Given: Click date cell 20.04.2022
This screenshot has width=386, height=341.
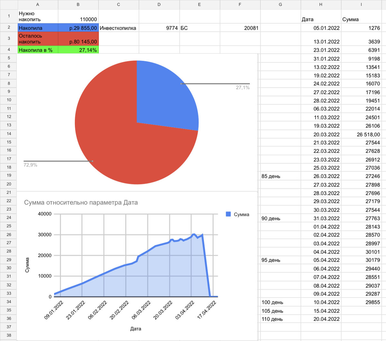Looking at the screenshot, I should [321, 319].
